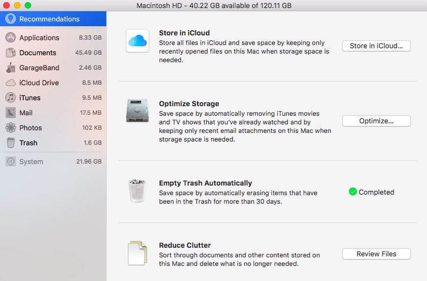Click the Reduce Clutter documents icon
427x281 pixels.
click(x=137, y=254)
